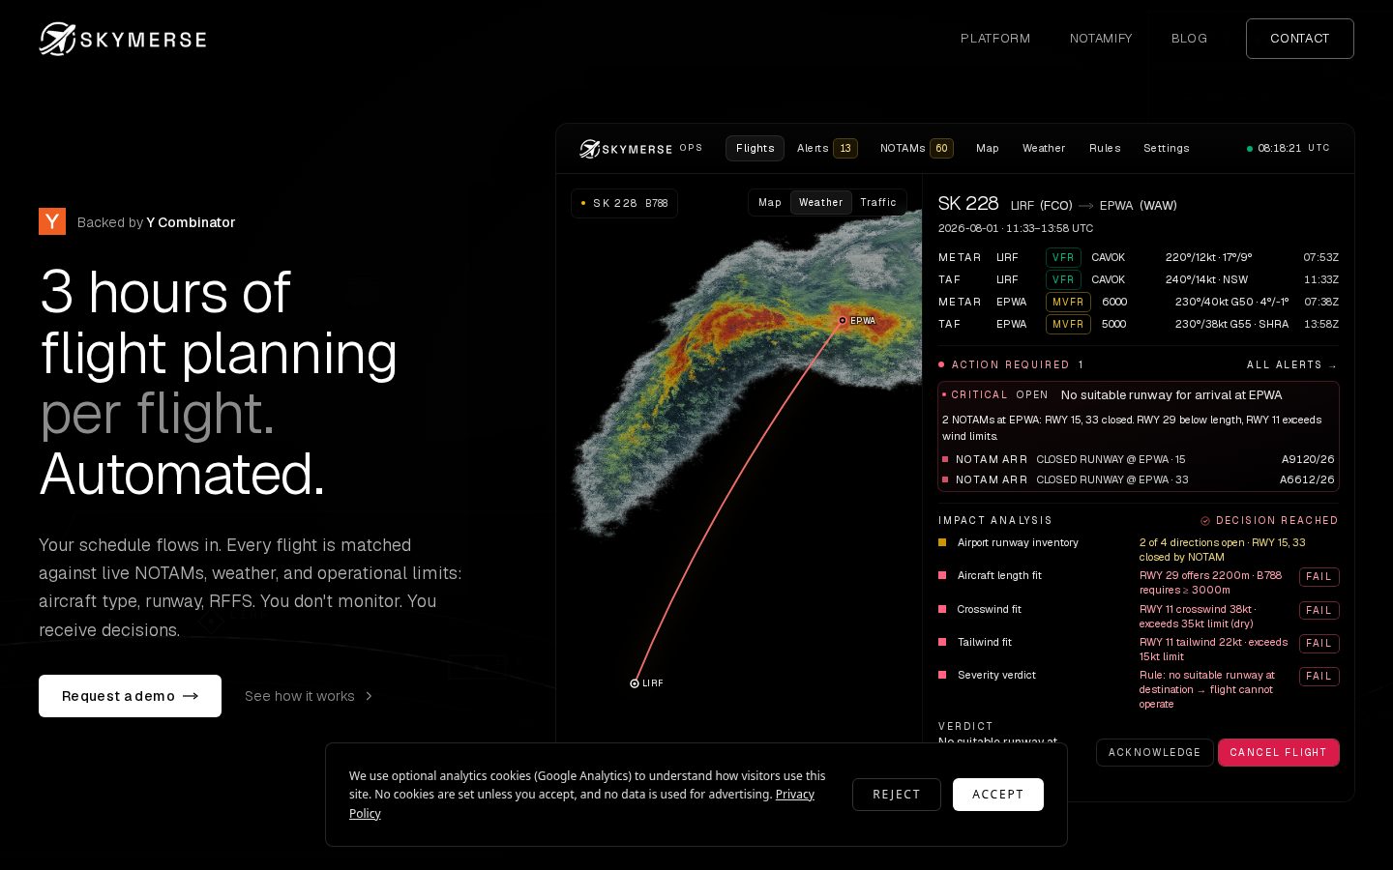Click the Severity verdict row label
Viewport: 1393px width, 870px height.
(996, 675)
